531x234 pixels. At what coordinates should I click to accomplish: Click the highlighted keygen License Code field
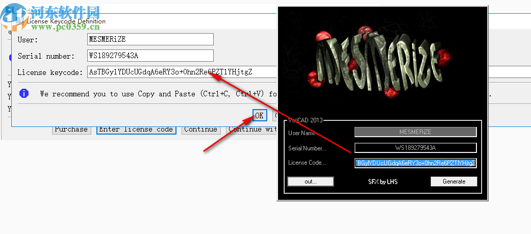(416, 163)
